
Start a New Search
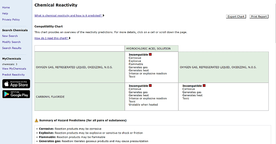pos(10,36)
